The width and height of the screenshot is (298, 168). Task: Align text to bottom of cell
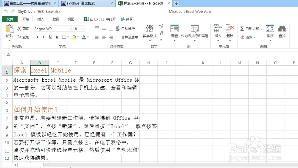tap(111, 30)
